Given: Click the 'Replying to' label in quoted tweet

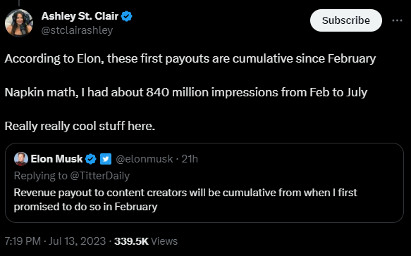Looking at the screenshot, I should coord(41,176).
